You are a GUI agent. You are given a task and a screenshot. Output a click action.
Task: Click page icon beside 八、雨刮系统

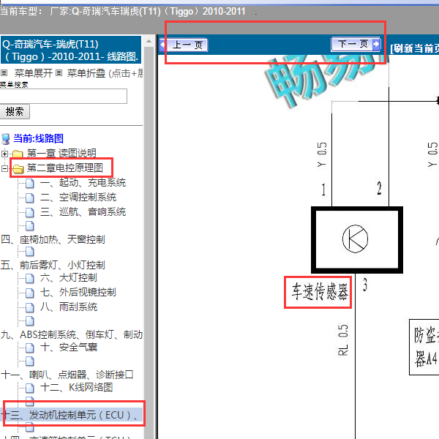point(30,307)
